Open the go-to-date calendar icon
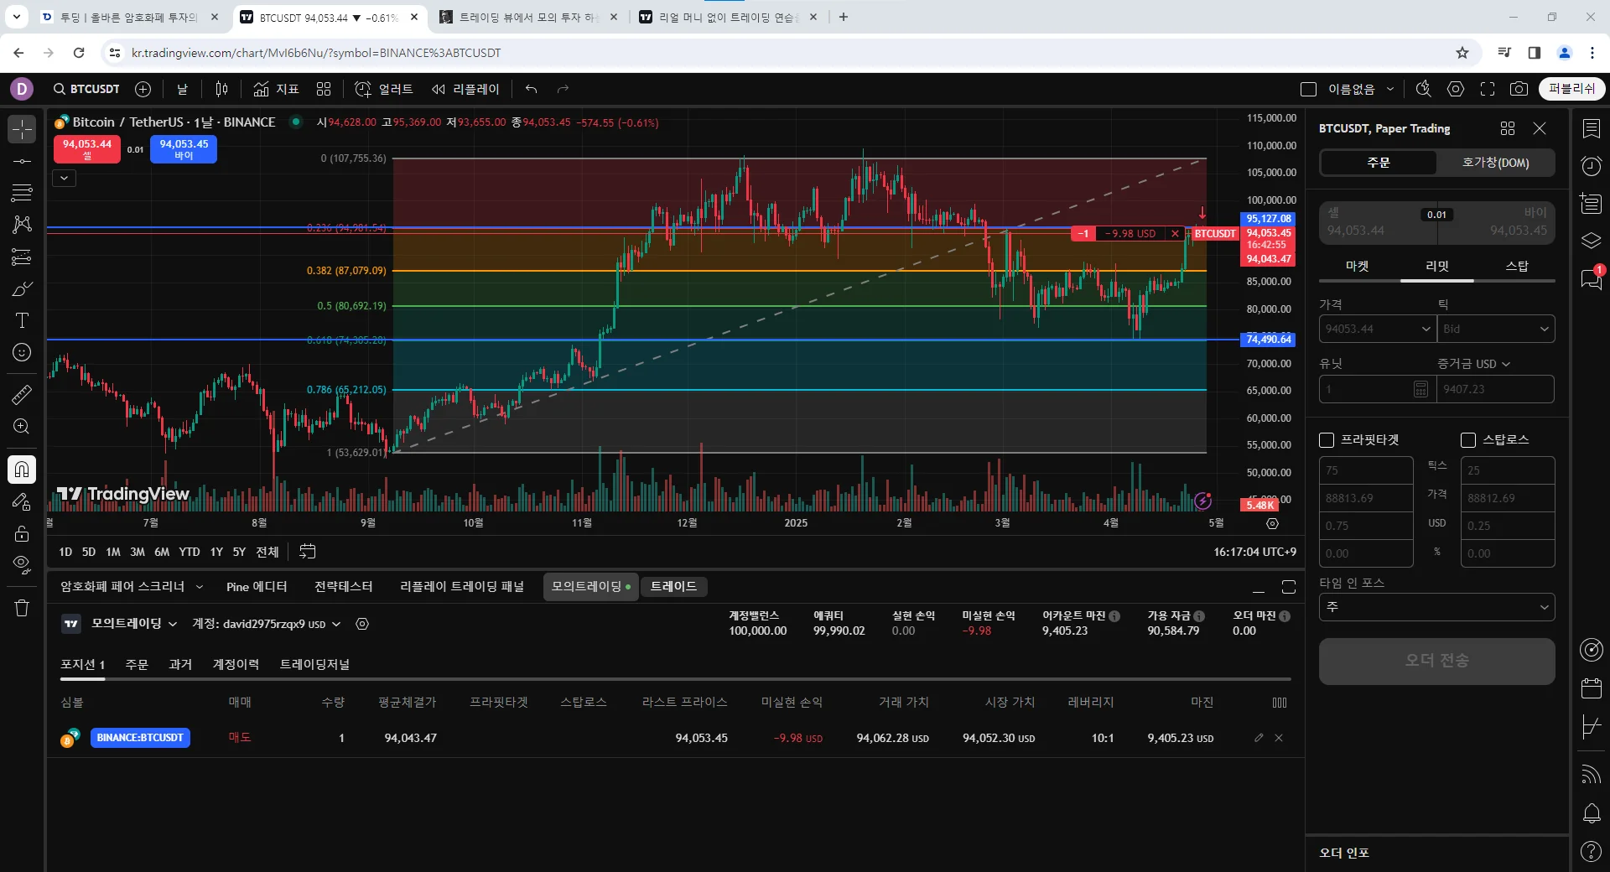Screen dimensions: 1610x872 [x=308, y=552]
